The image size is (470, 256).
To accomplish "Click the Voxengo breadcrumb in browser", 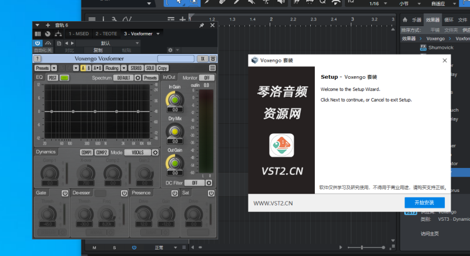I will 435,39.
